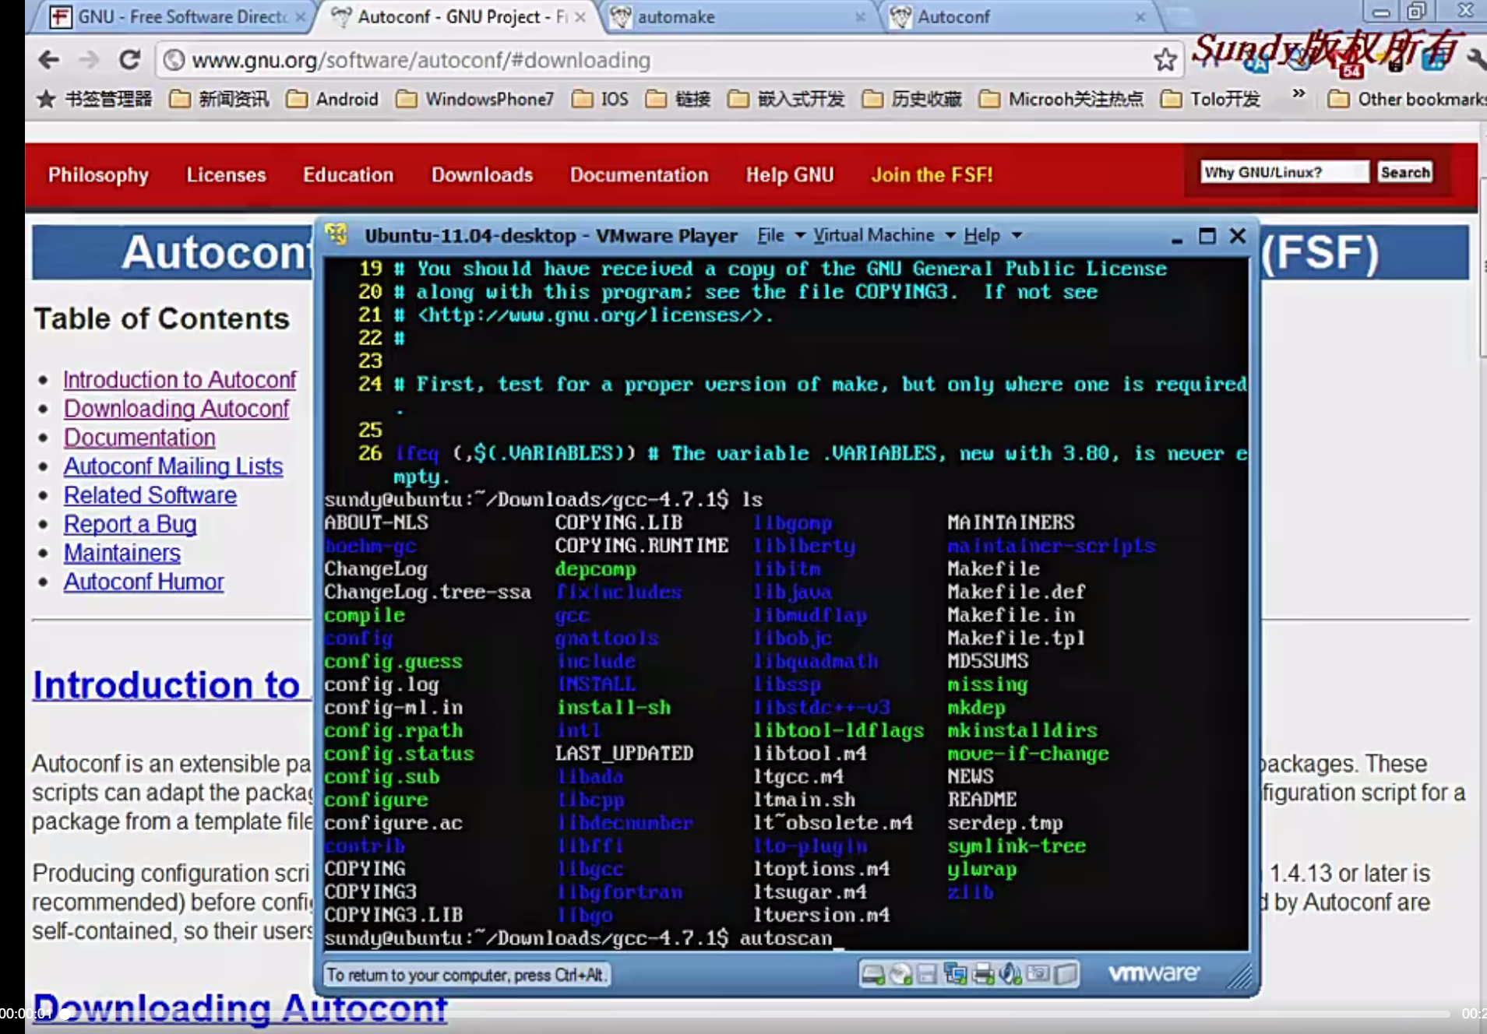Open the VMware Help menu
This screenshot has width=1487, height=1034.
[992, 235]
